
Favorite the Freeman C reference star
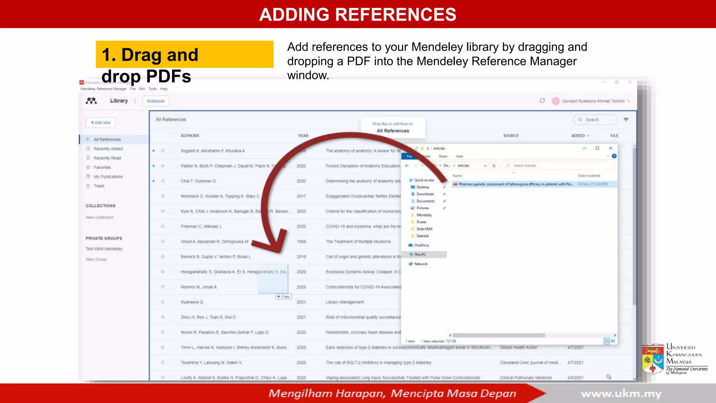163,226
